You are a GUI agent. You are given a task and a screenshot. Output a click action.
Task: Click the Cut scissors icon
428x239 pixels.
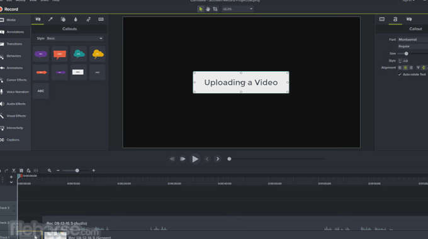tap(14, 170)
